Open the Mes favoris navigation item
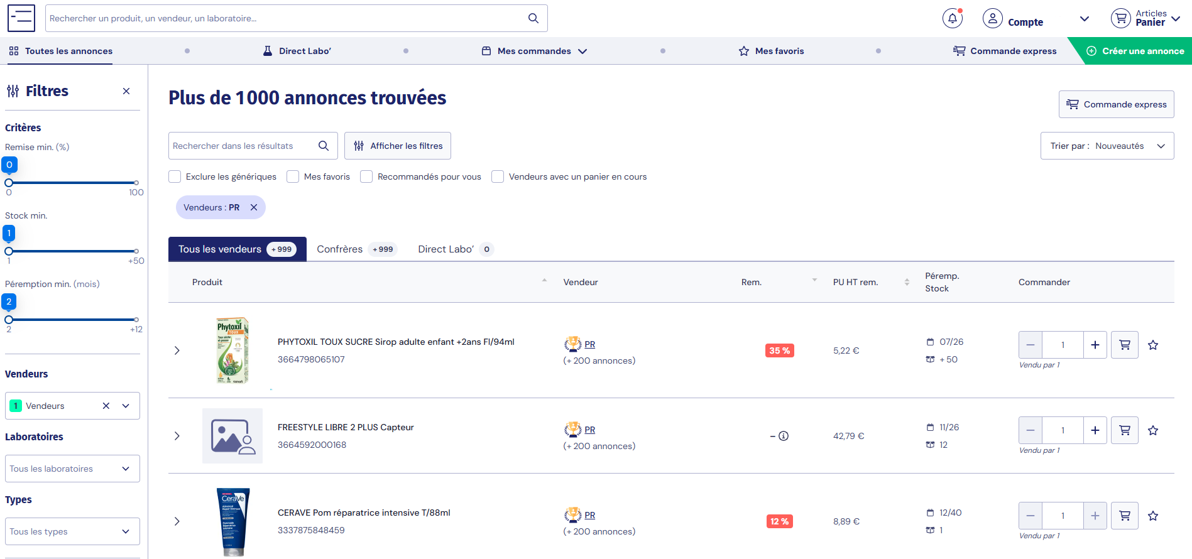 click(x=771, y=51)
